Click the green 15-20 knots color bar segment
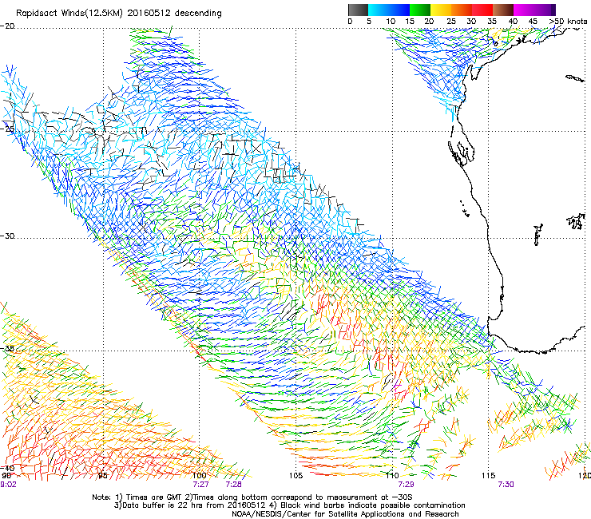Viewport: 591px width, 519px height. pos(420,10)
